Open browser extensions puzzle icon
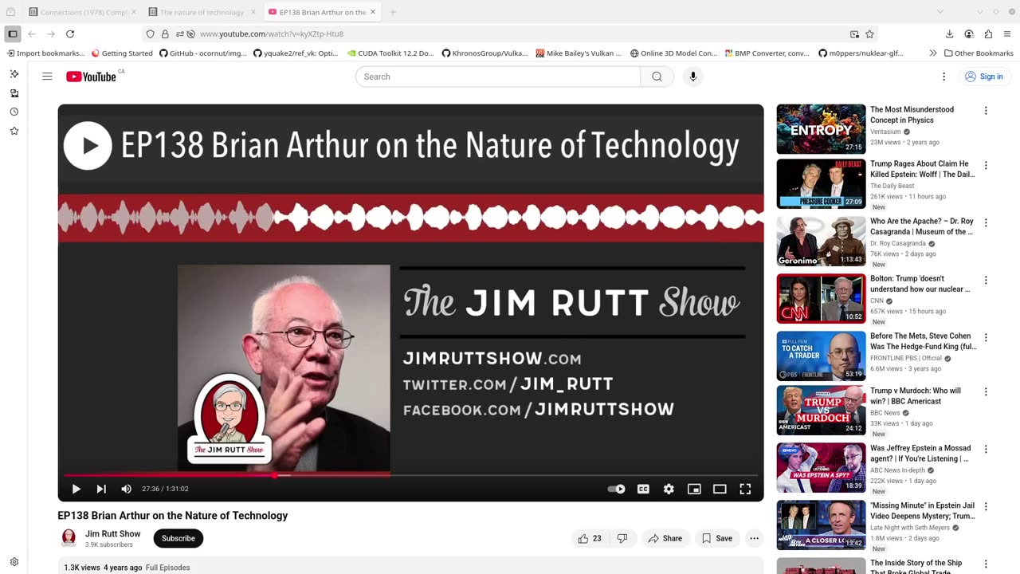This screenshot has height=574, width=1020. [988, 34]
